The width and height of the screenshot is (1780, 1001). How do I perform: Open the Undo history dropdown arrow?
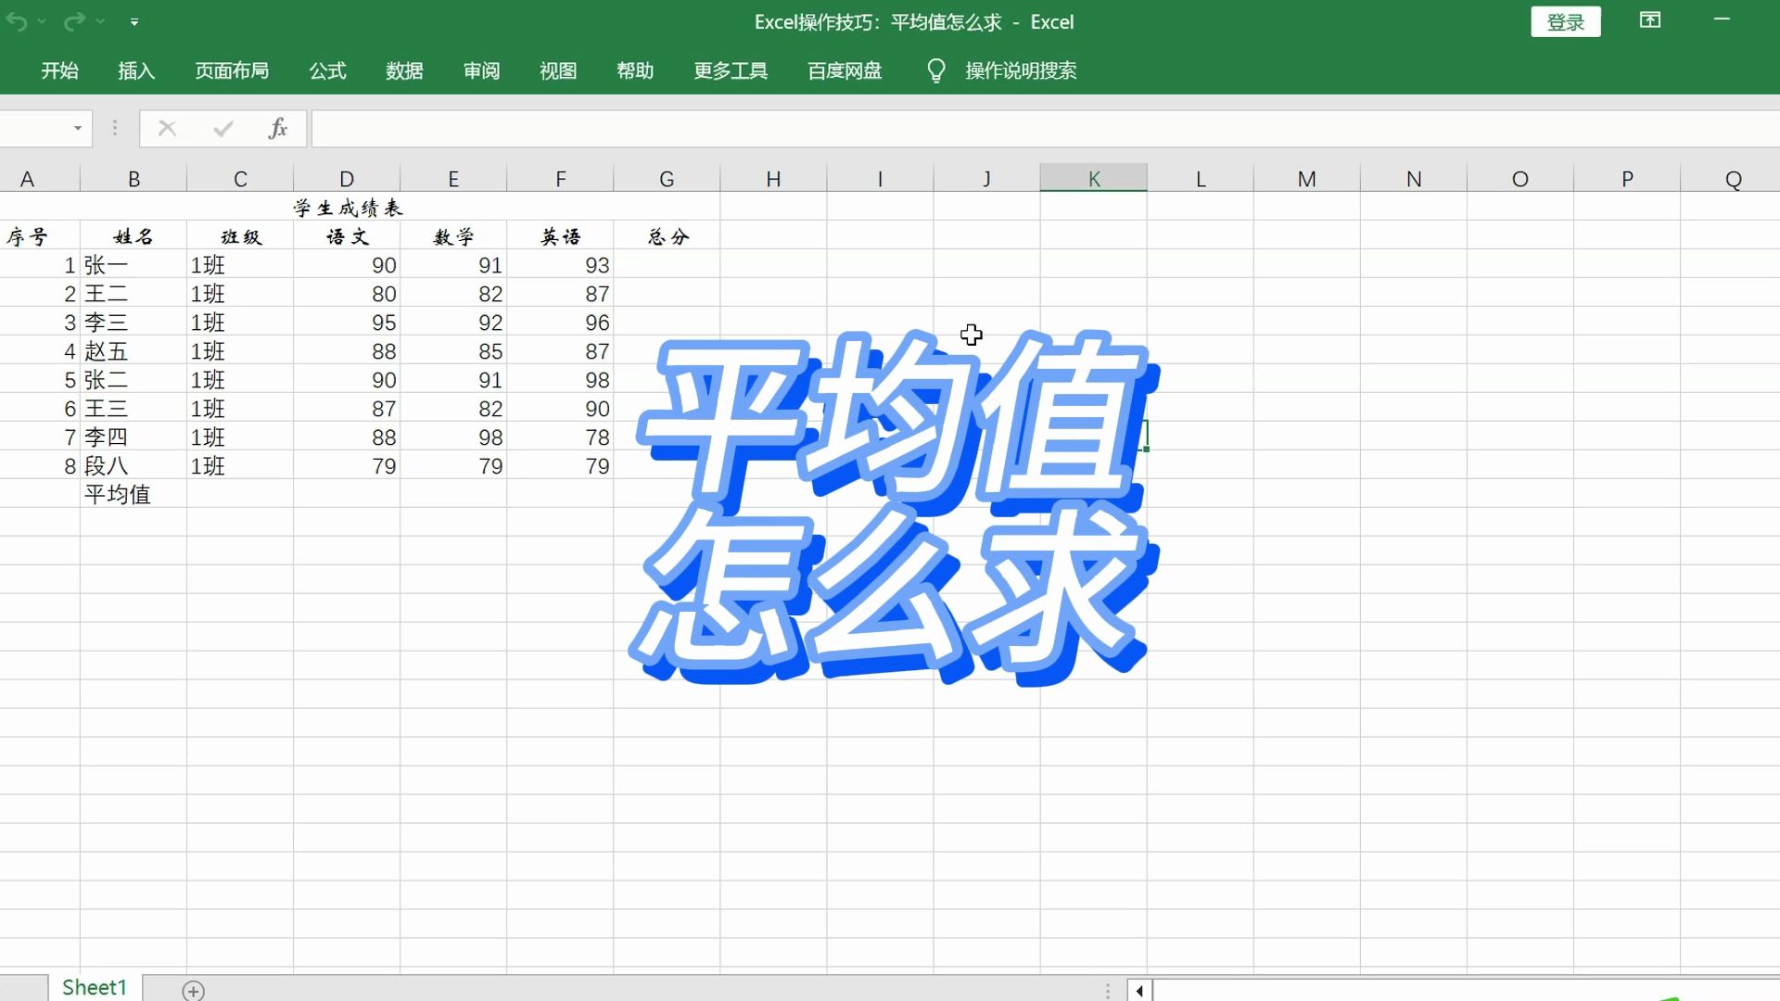[x=42, y=21]
